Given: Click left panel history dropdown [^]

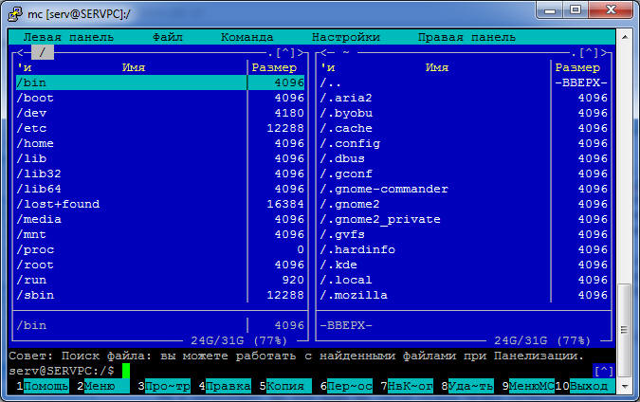Looking at the screenshot, I should point(285,53).
